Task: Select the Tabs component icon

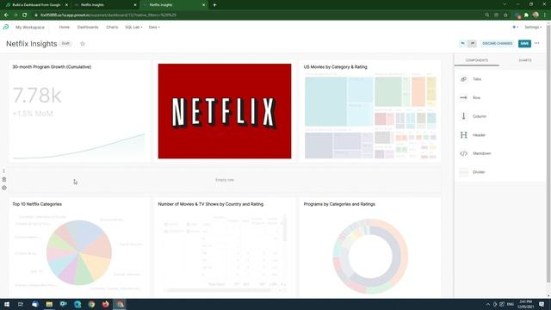Action: [463, 79]
